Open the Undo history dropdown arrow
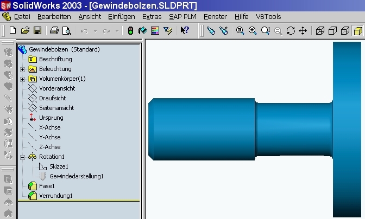Image resolution: width=365 pixels, height=219 pixels. 95,31
